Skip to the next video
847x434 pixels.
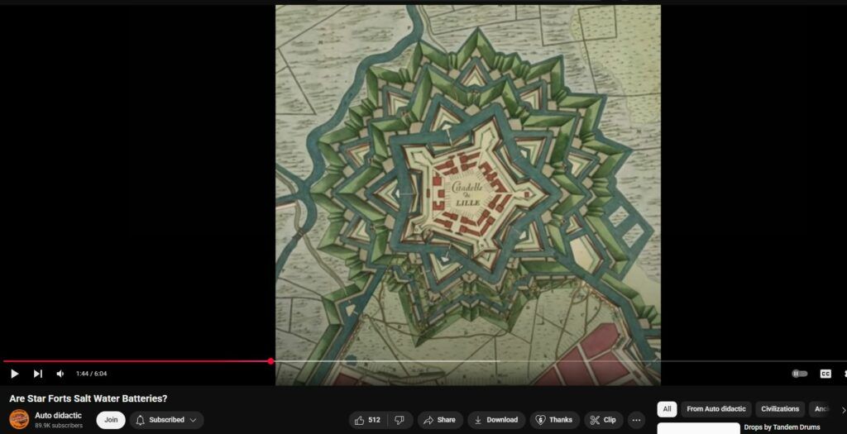coord(37,374)
